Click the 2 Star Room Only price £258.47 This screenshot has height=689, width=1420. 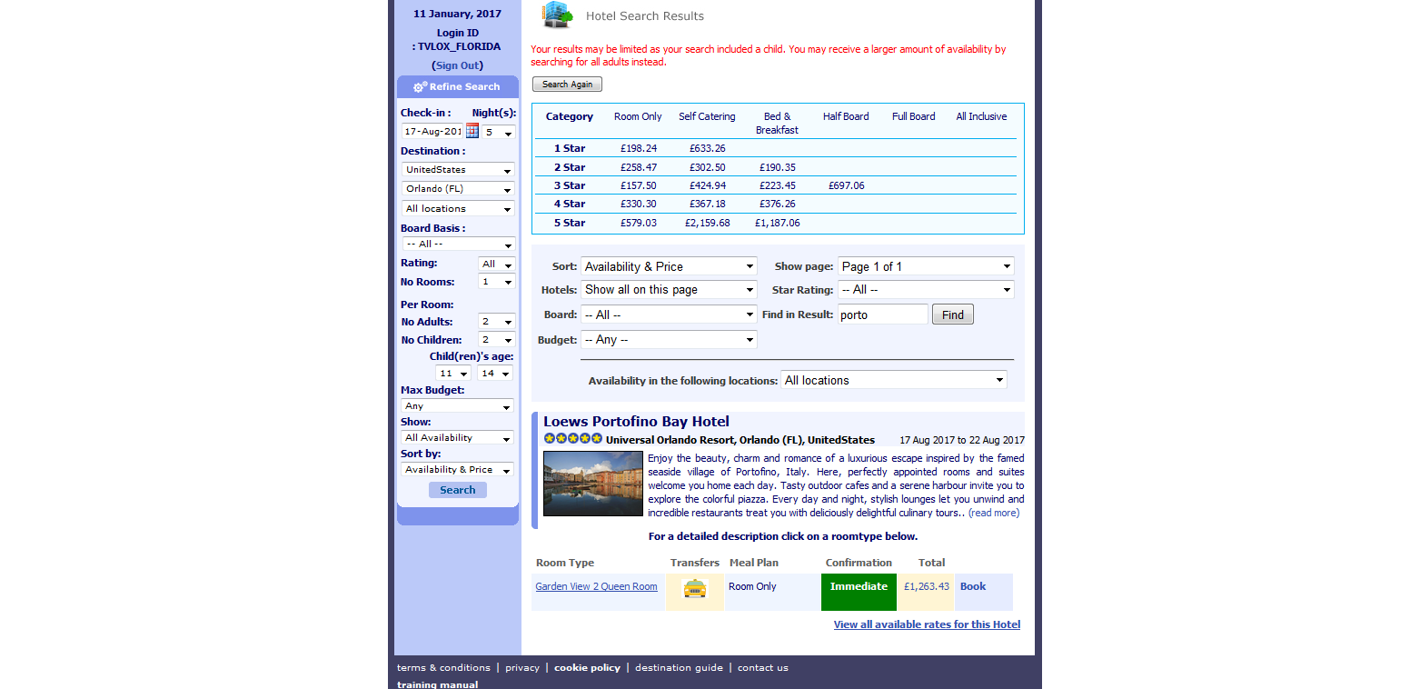click(x=639, y=167)
